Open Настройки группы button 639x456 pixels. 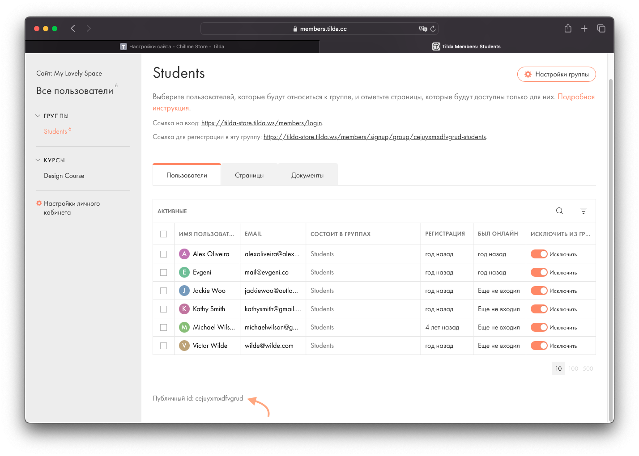click(x=557, y=74)
